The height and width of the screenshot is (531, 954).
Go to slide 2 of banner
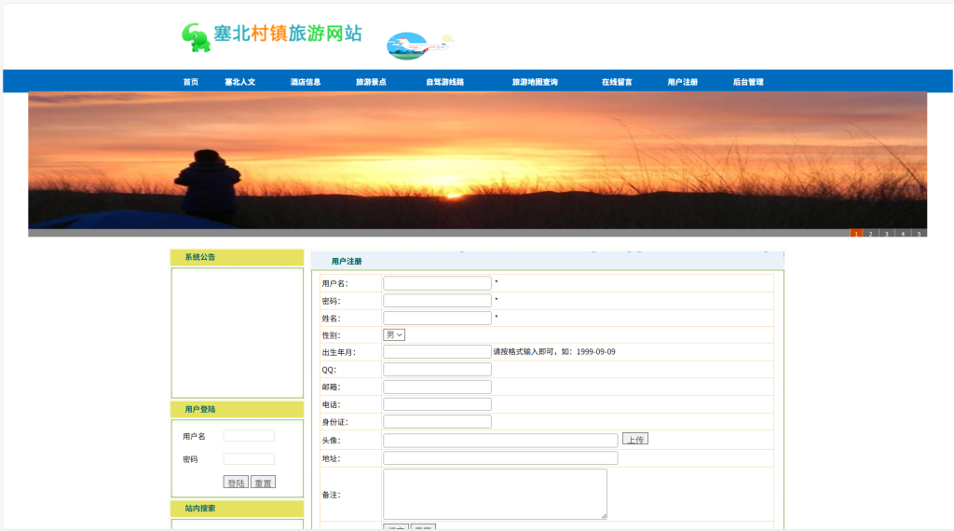point(871,234)
